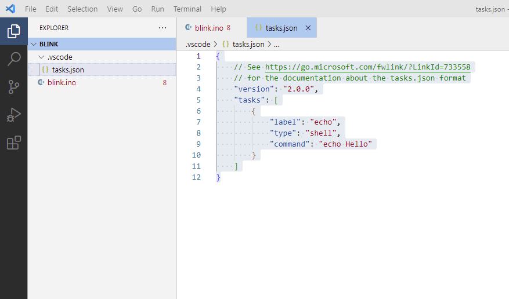
Task: Open the Run and Debug view
Action: [x=13, y=115]
